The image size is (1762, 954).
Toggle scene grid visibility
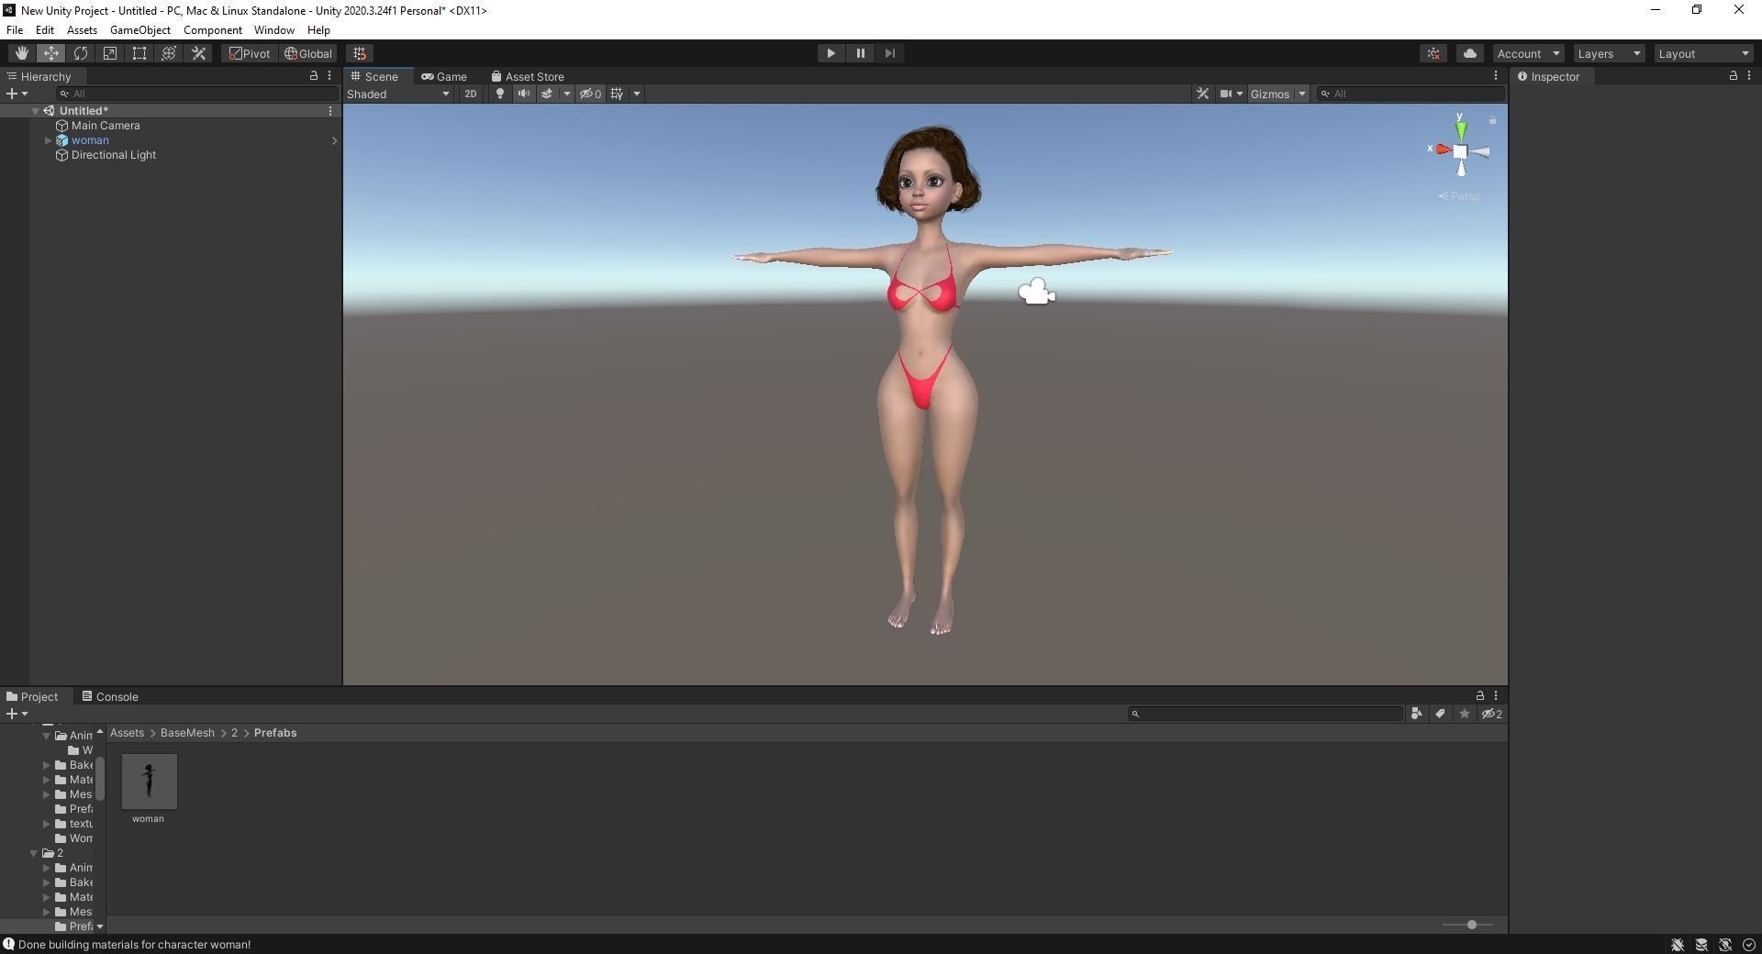click(617, 94)
